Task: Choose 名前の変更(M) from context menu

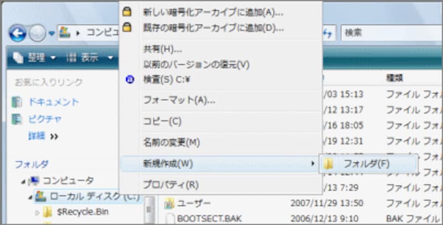Action: coord(220,142)
